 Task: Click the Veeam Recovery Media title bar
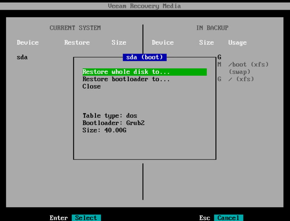(x=144, y=6)
